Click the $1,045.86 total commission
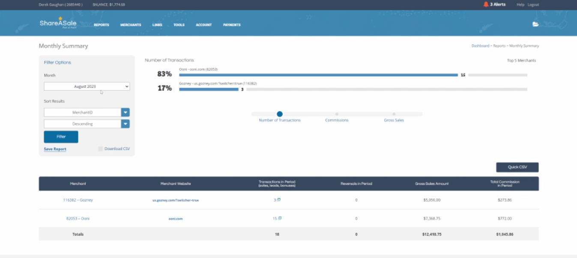 click(505, 234)
